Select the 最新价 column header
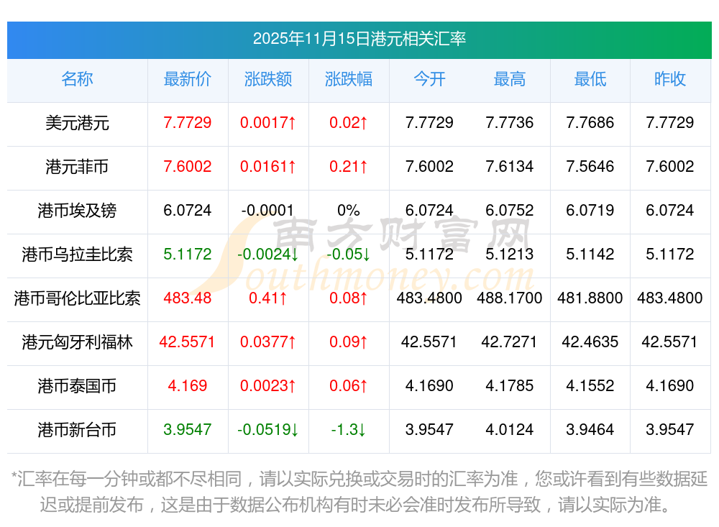719x527 pixels. 188,79
